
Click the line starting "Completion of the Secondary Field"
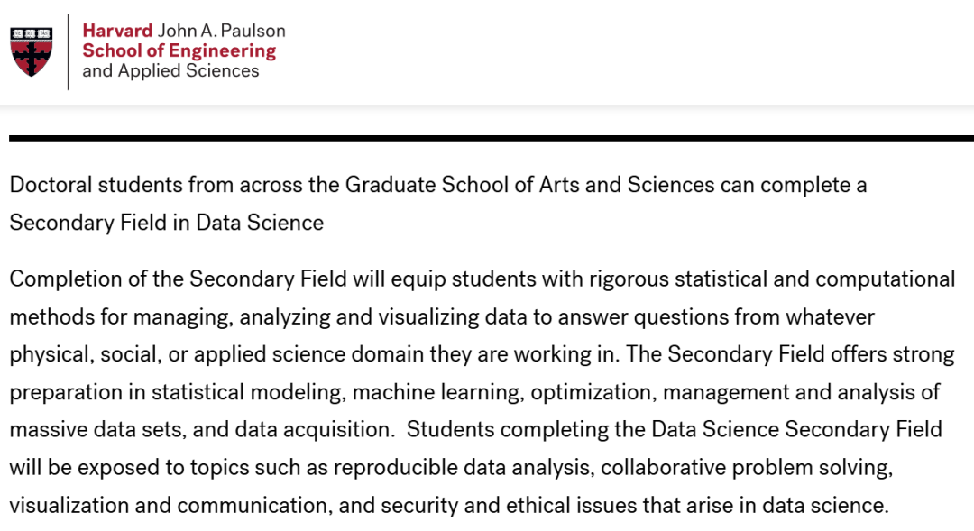482,279
